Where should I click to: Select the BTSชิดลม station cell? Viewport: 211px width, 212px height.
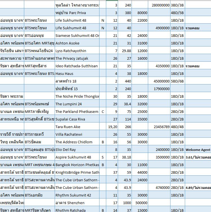click(x=39, y=142)
